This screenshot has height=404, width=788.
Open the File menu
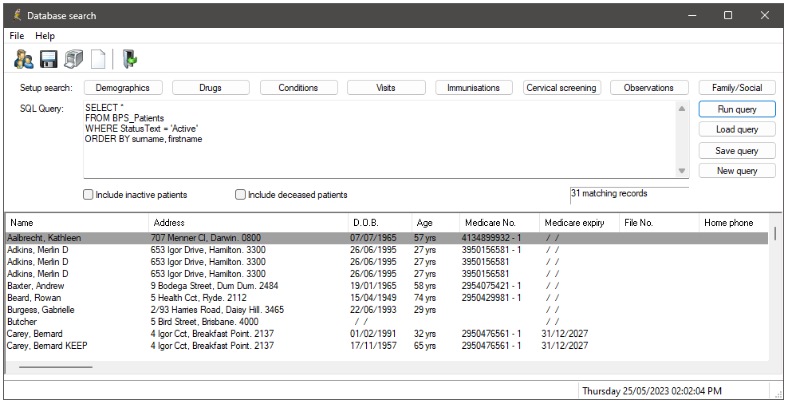pyautogui.click(x=17, y=36)
